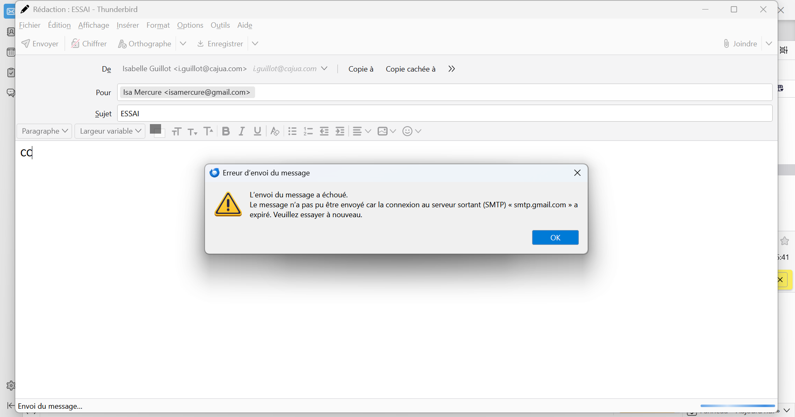Screen dimensions: 795x417
Task: Star the message in the main window
Action: [x=785, y=241]
